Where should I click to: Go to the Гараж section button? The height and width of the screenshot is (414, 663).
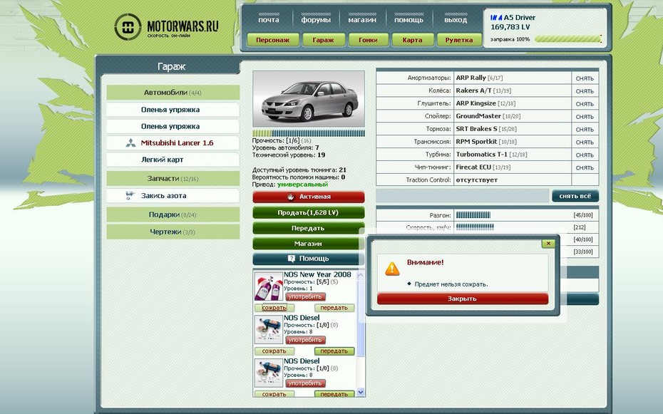pyautogui.click(x=324, y=40)
